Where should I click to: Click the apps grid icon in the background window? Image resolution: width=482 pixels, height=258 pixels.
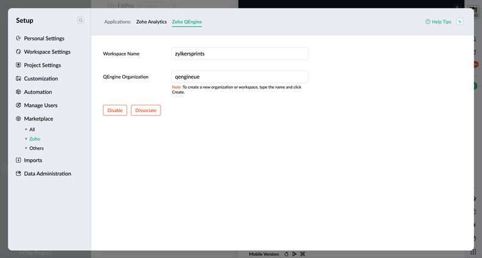[x=473, y=253]
